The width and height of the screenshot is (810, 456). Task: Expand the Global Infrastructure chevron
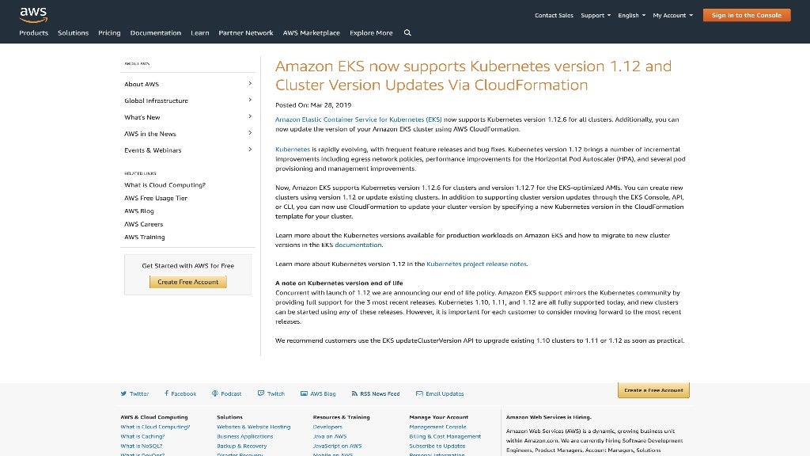pos(250,100)
